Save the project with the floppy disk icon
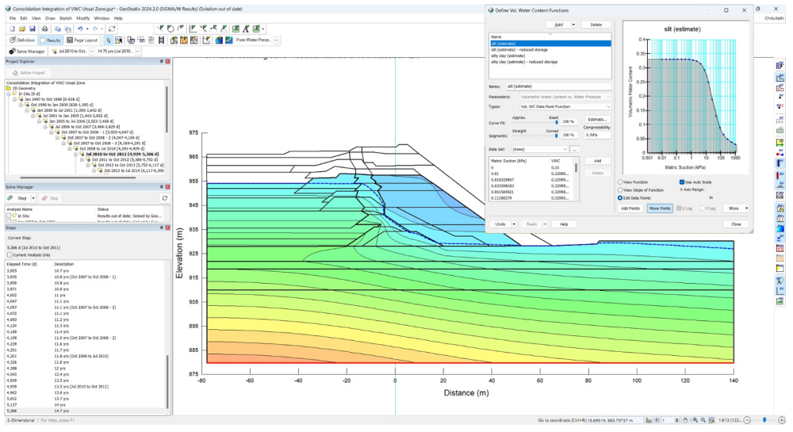 tap(33, 29)
